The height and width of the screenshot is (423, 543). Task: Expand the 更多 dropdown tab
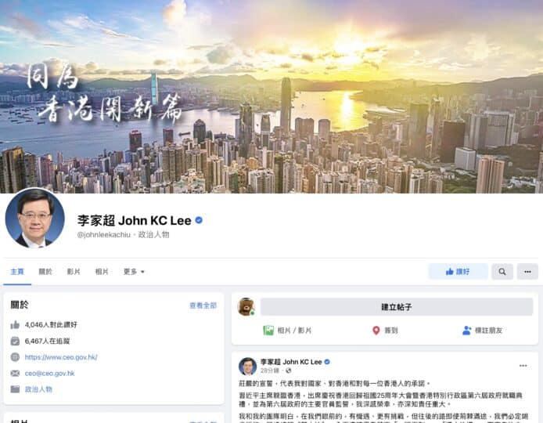tap(134, 272)
